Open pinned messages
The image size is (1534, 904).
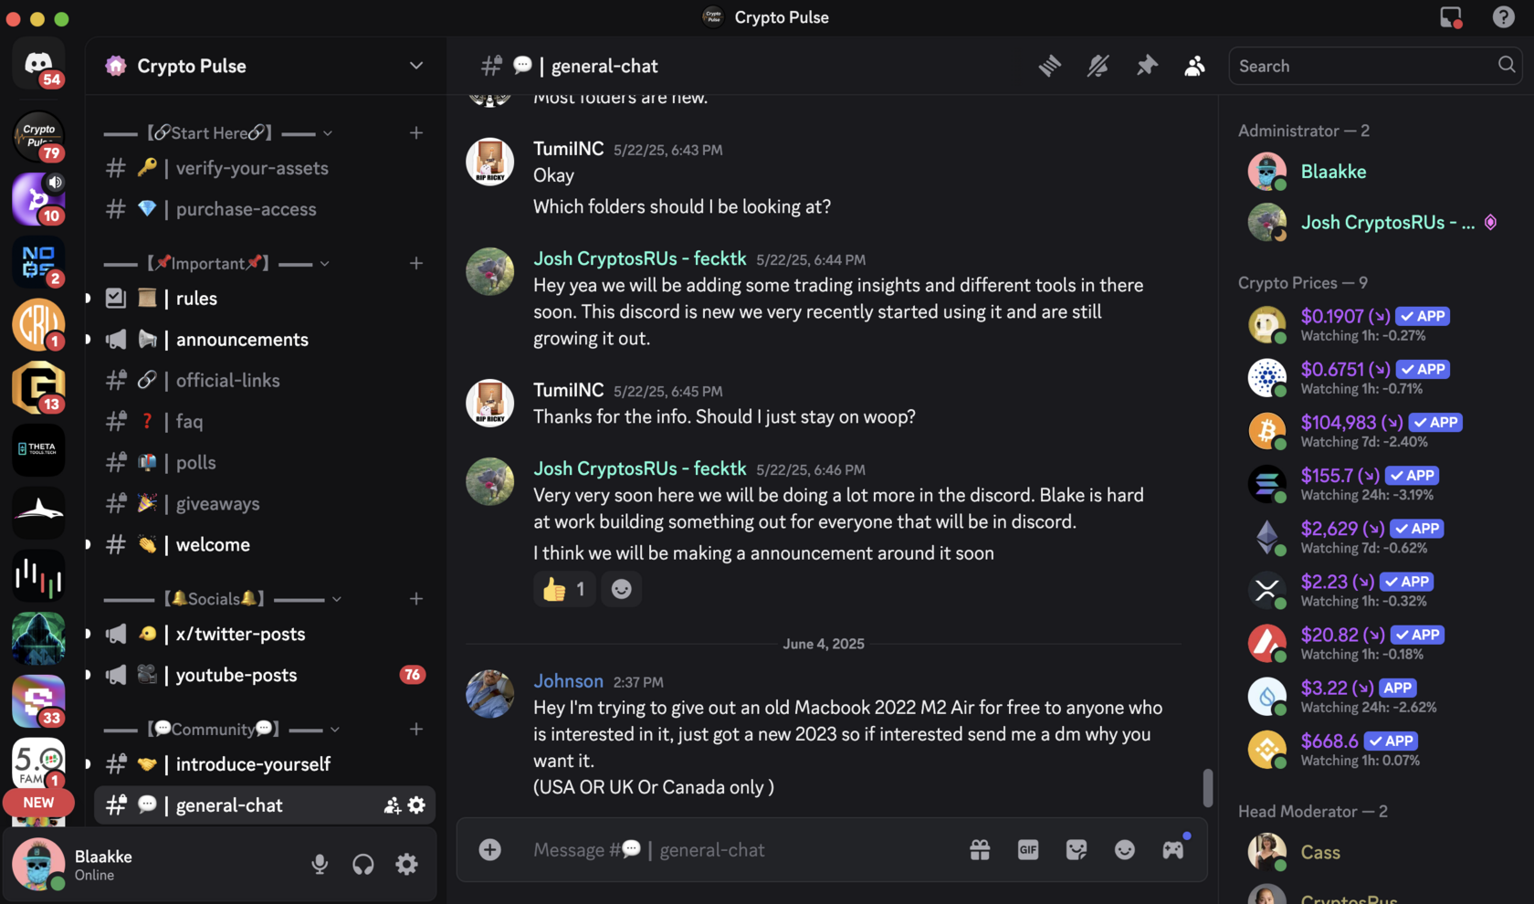click(1146, 66)
